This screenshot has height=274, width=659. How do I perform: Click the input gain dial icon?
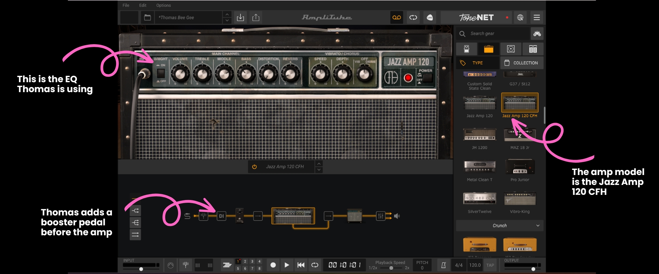tap(171, 265)
